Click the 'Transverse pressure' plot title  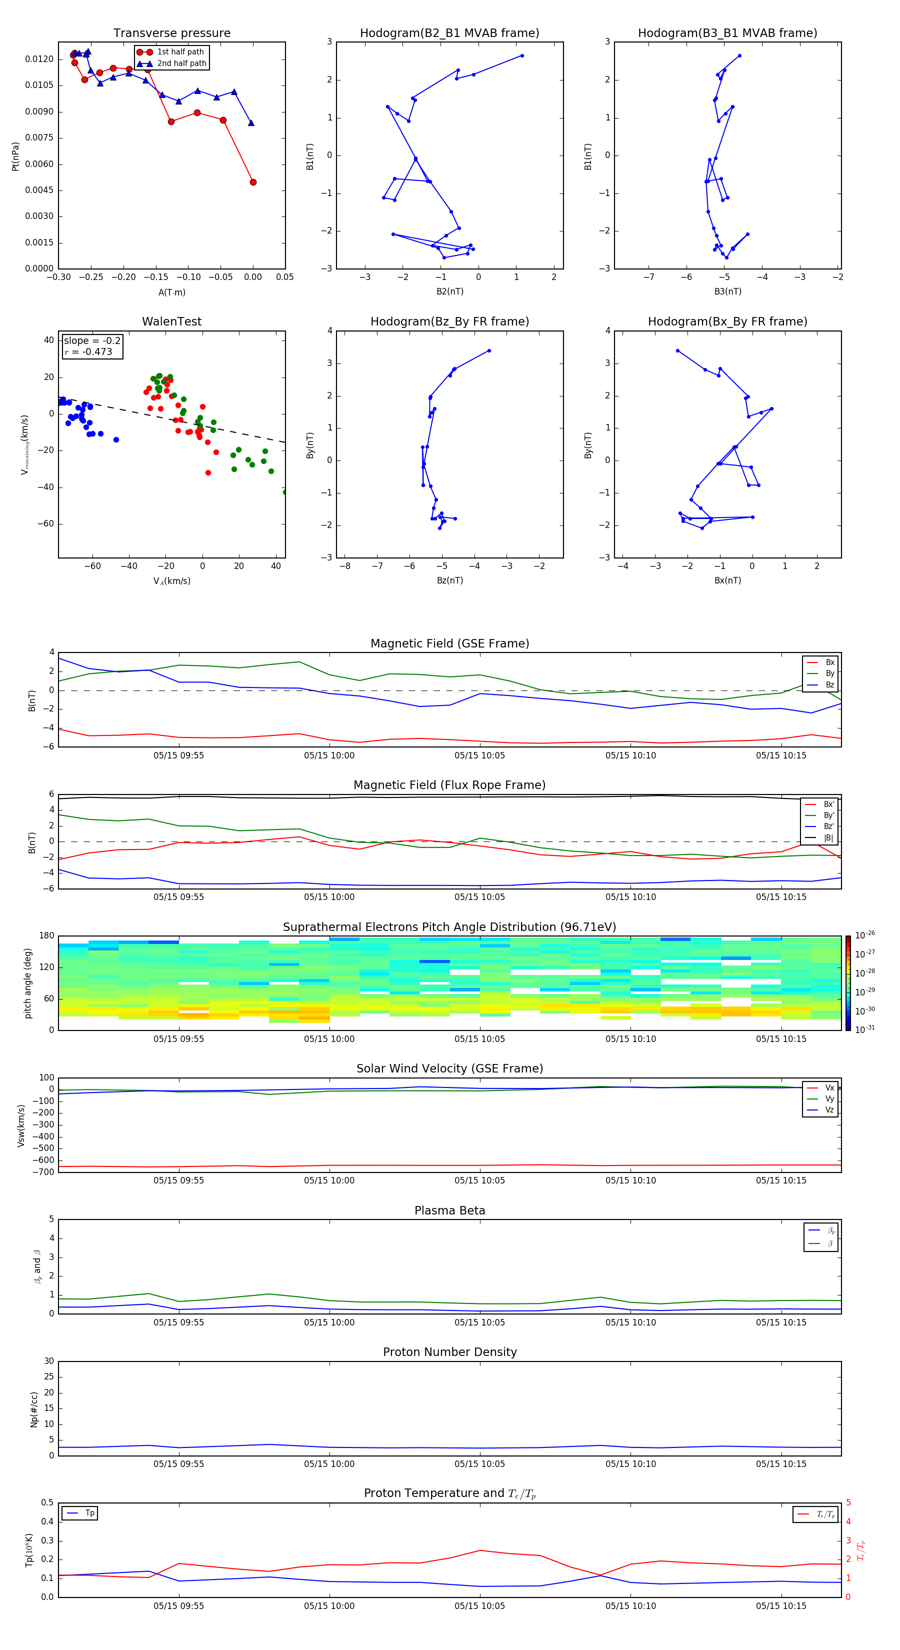[x=171, y=33]
